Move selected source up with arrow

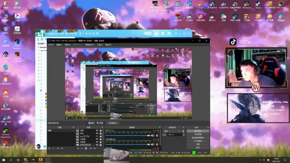point(91,148)
